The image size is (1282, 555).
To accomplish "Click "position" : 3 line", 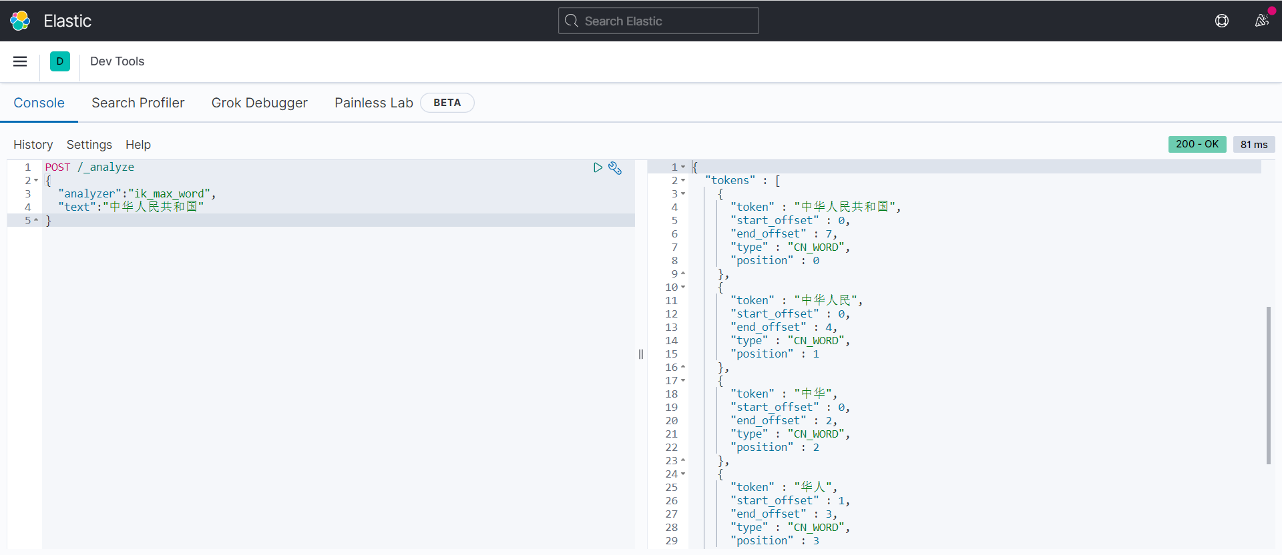I will 775,540.
